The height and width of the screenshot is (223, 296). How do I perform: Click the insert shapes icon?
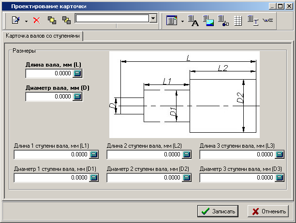coord(223,21)
